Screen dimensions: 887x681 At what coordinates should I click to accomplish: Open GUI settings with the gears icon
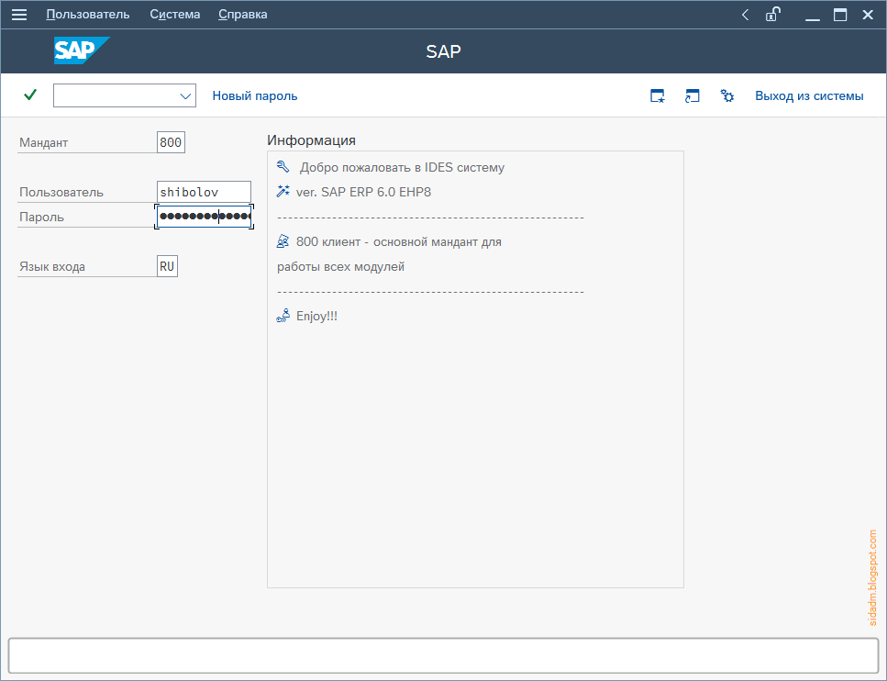coord(727,95)
